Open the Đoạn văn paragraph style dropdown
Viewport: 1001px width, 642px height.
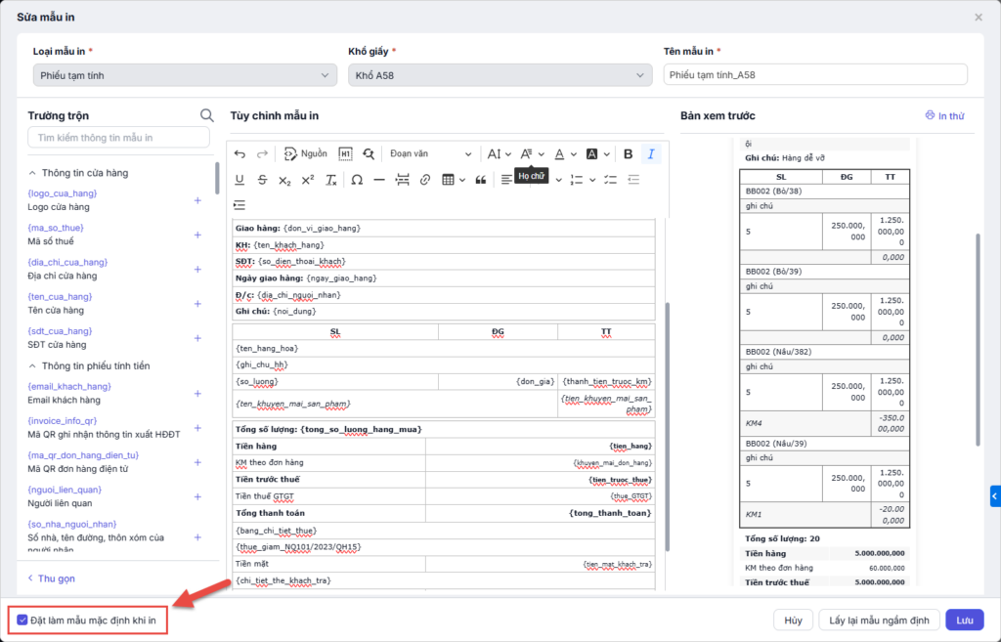[430, 154]
